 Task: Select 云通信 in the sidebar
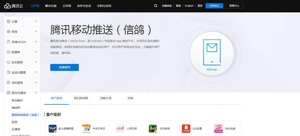click(16, 129)
